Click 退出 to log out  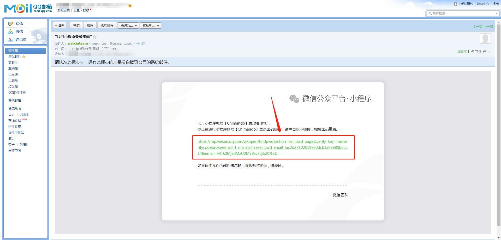pos(496,4)
